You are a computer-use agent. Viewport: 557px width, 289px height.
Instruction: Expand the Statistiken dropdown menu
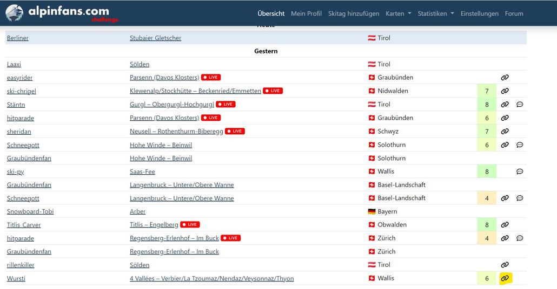(435, 13)
